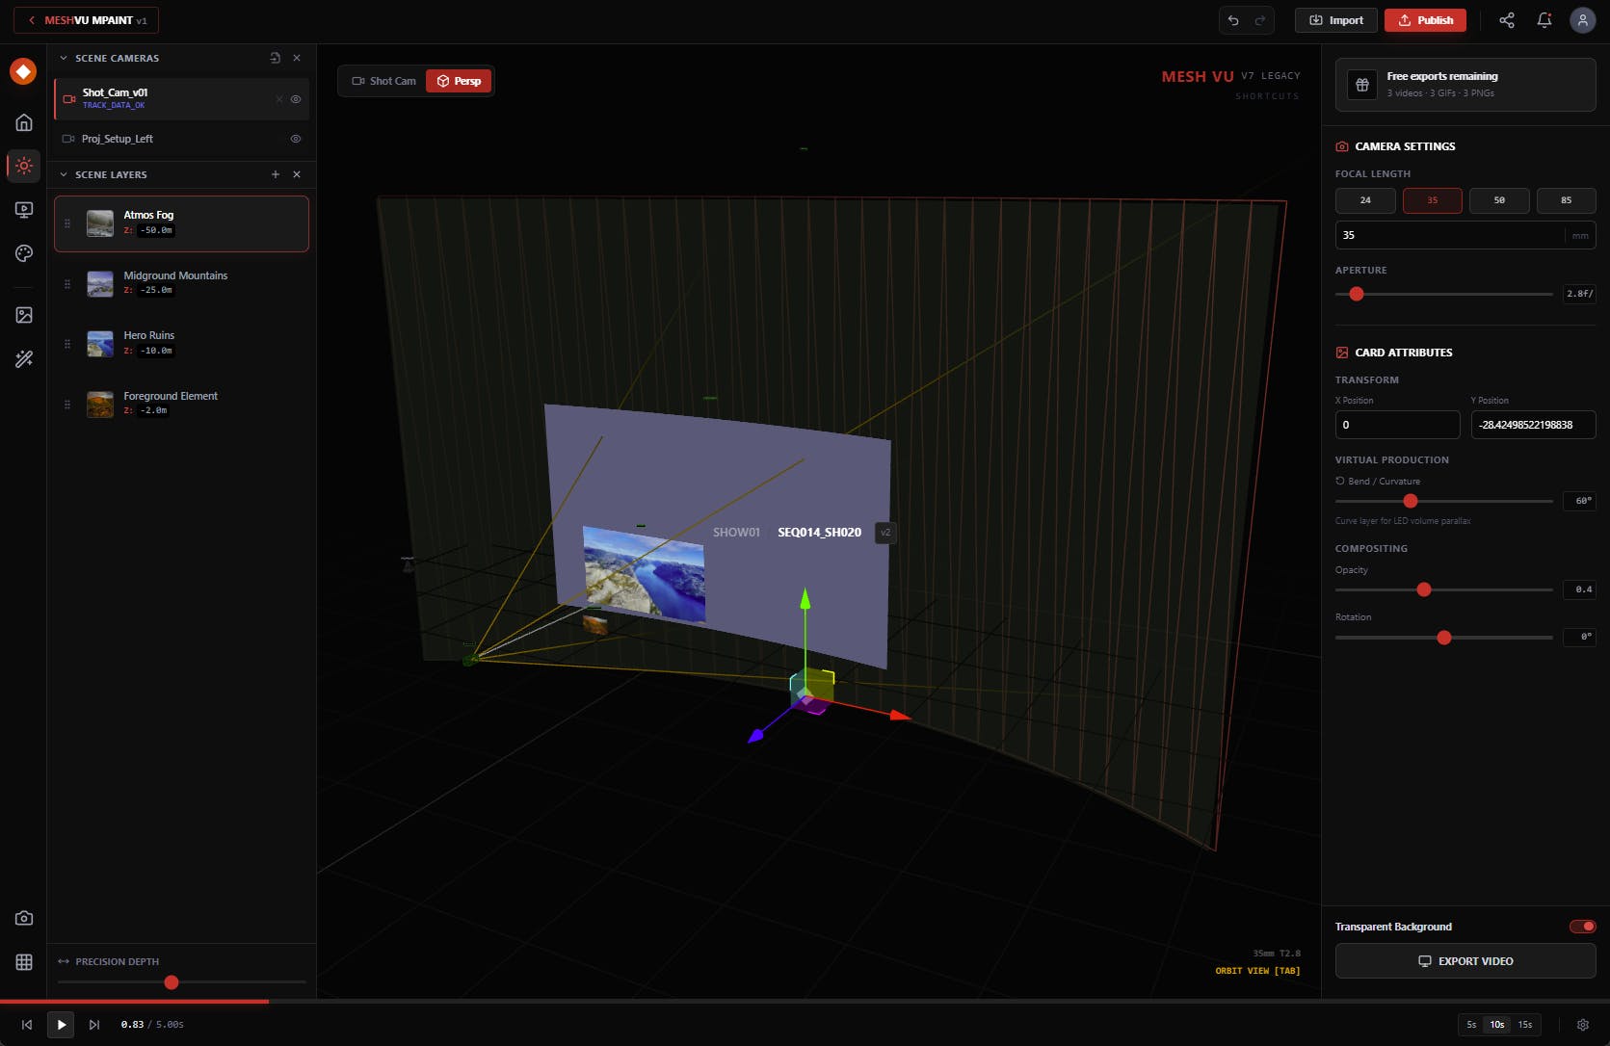Go back using the MeshVu MPaint back chevron

(32, 20)
